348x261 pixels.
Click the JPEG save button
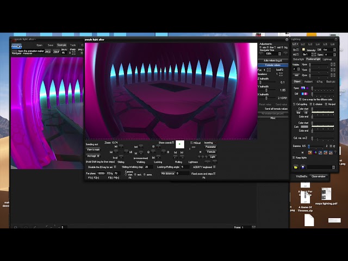pos(48,52)
